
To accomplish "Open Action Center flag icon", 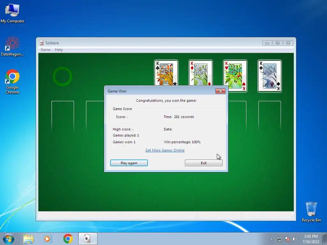I will (287, 239).
